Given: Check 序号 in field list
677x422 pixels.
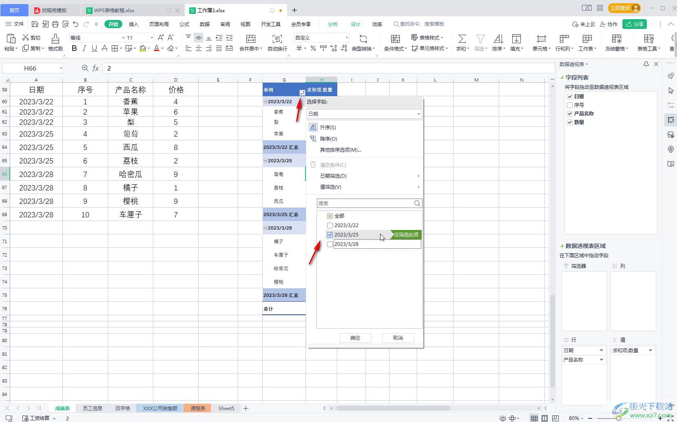Looking at the screenshot, I should (570, 105).
